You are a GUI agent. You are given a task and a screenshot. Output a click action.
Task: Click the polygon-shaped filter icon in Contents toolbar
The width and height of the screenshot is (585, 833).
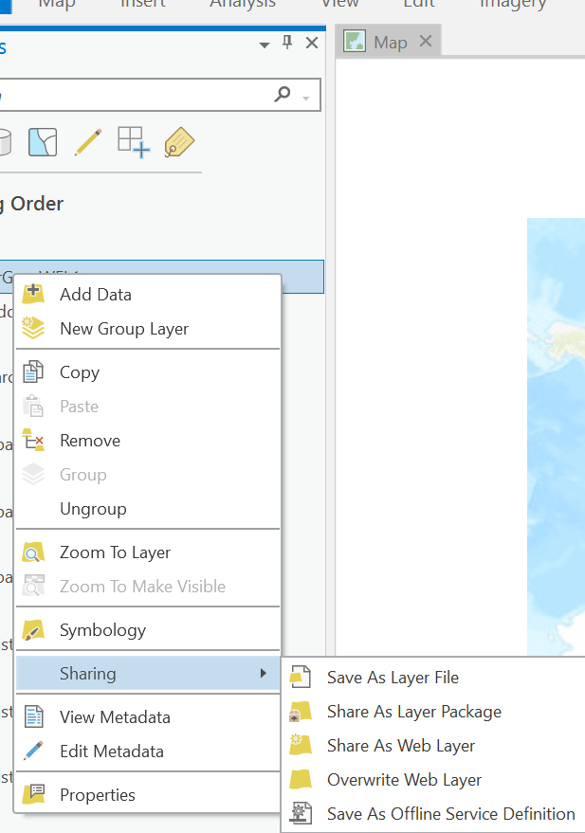tap(42, 141)
